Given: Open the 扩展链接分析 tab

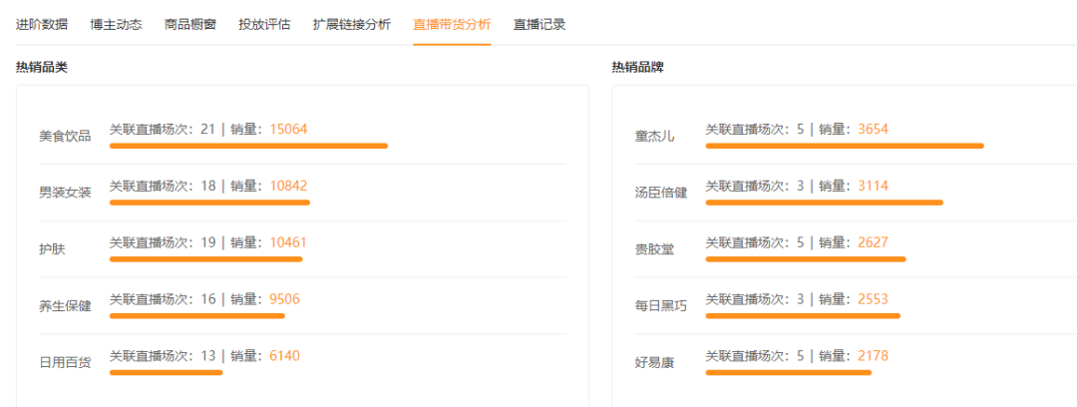Looking at the screenshot, I should coord(351,24).
